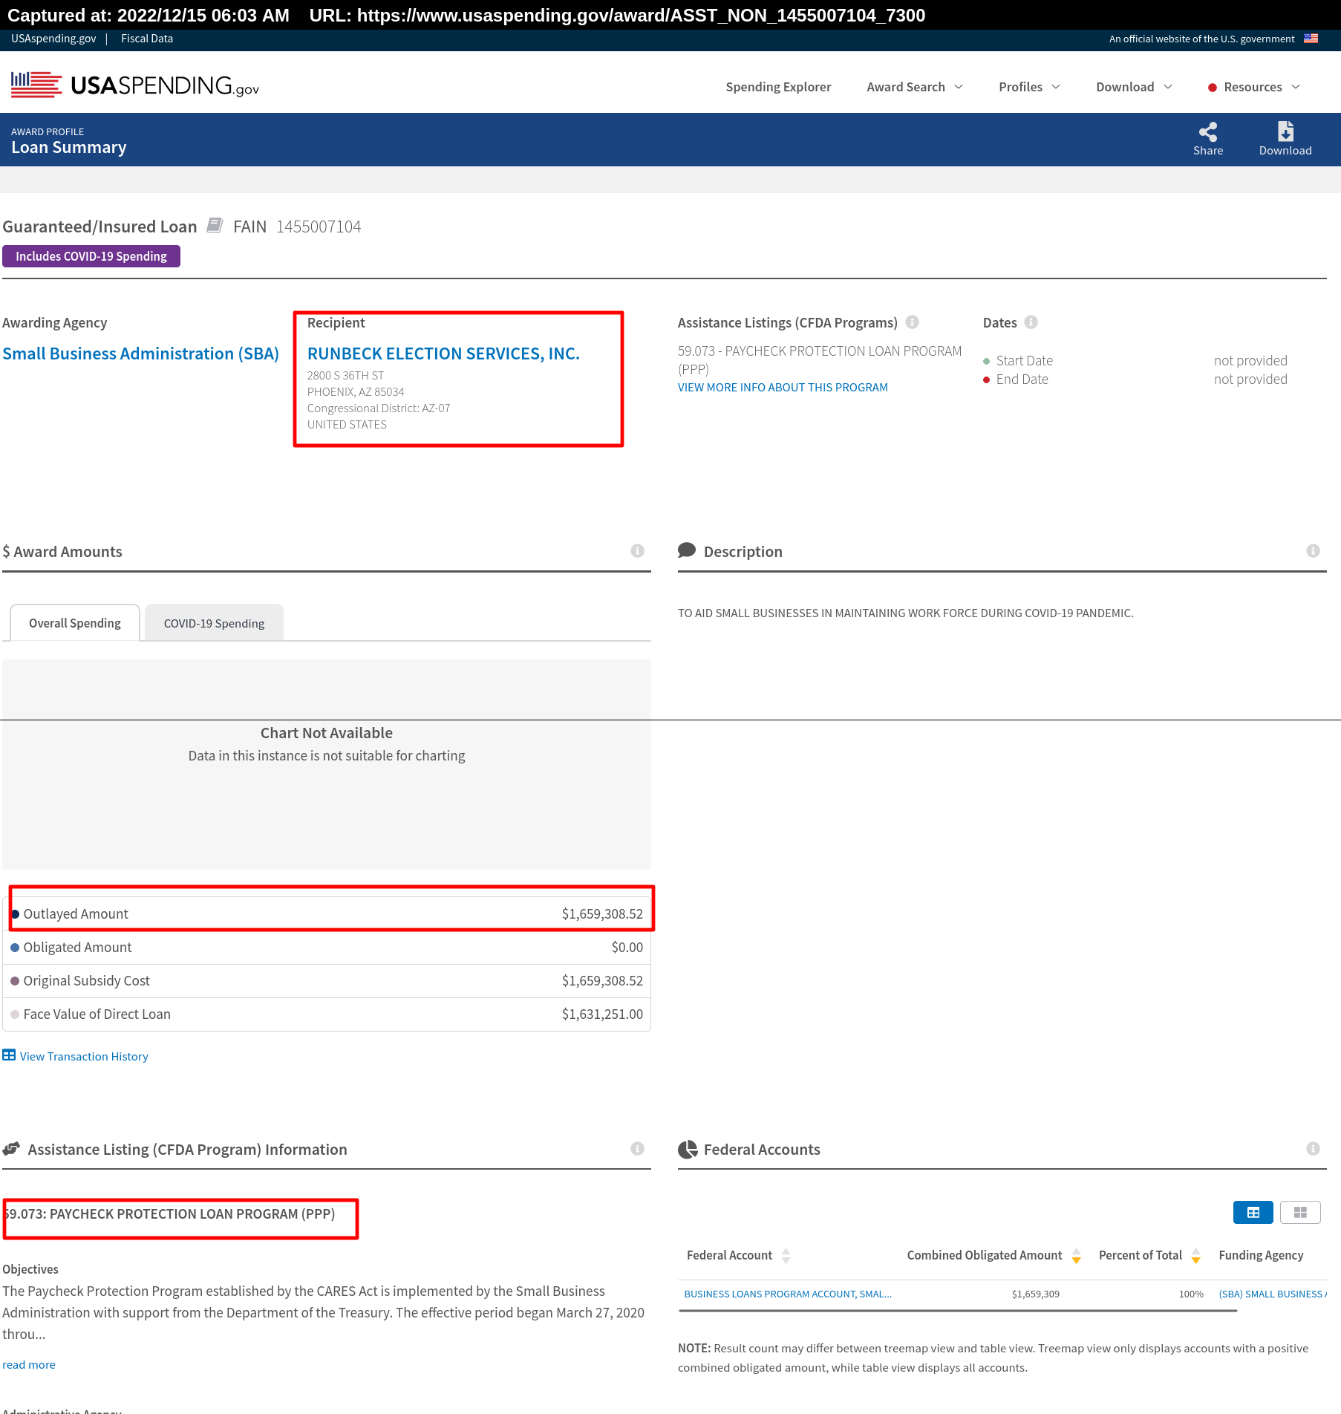Open BUSINESS LOANS PROGRAM ACCOUNT link
This screenshot has height=1414, width=1341.
pyautogui.click(x=788, y=1294)
